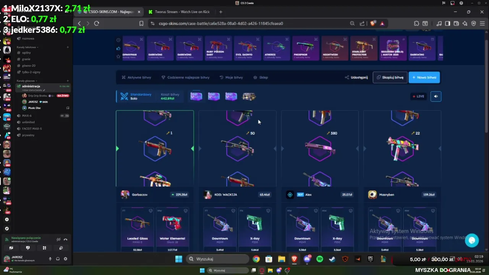
Task: Click the share icon in address bar
Action: [x=362, y=23]
